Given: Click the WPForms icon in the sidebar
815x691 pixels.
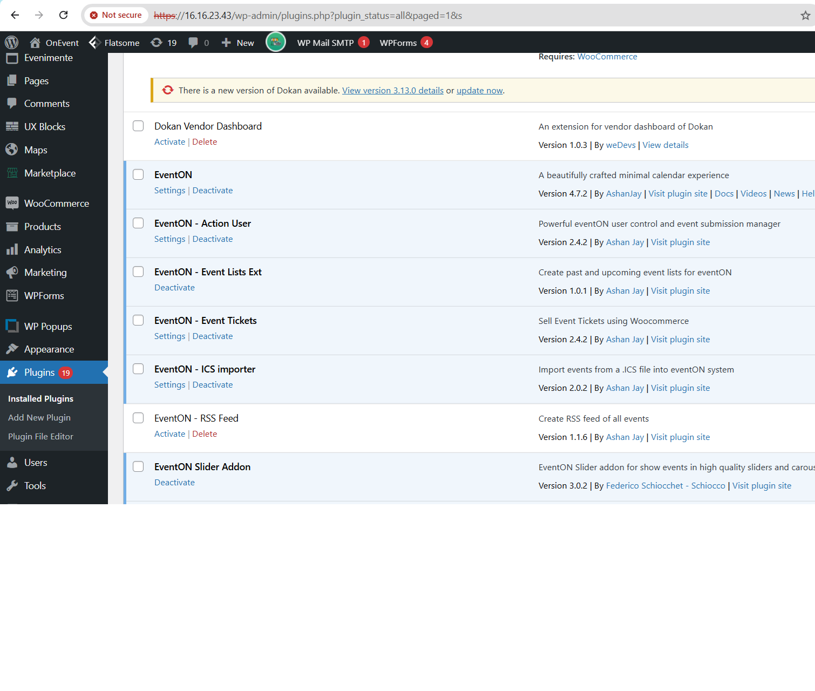Looking at the screenshot, I should [12, 296].
